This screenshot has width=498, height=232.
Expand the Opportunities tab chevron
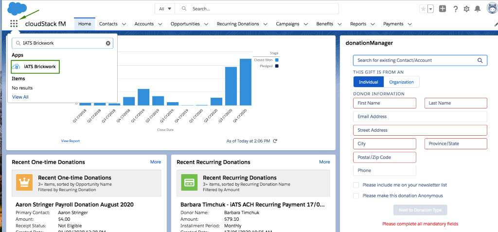click(x=206, y=24)
